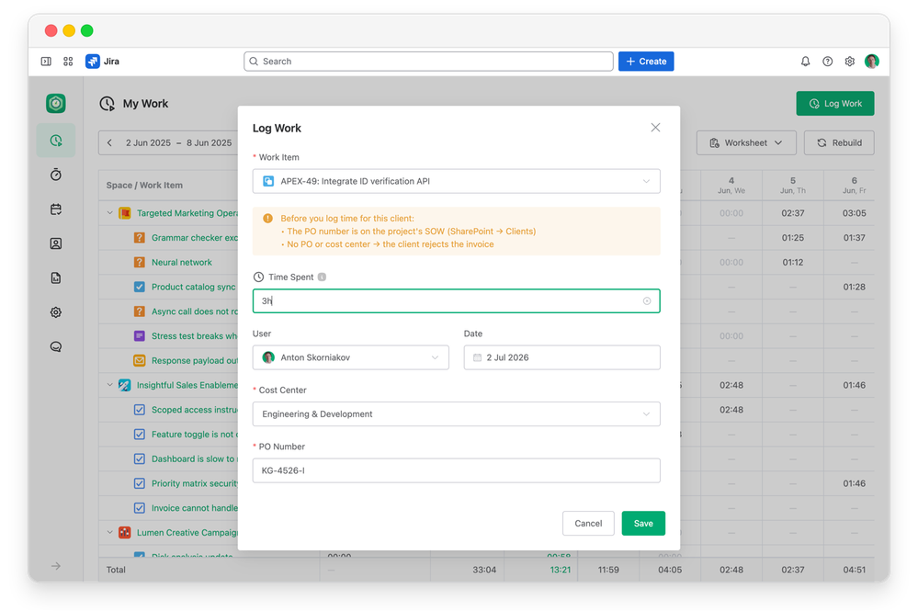Image resolution: width=918 pixels, height=611 pixels.
Task: Collapse Lumen Creative Campaign group
Action: point(110,533)
